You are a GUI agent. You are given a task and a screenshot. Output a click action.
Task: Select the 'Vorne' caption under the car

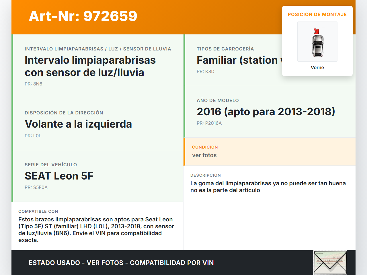(317, 67)
